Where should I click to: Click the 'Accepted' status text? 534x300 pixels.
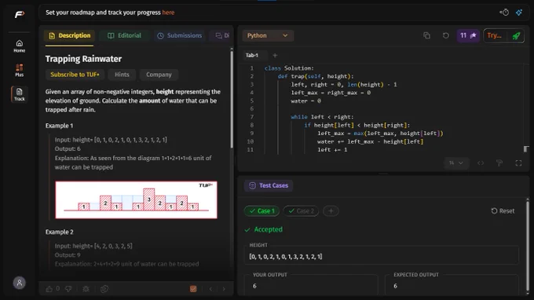click(x=269, y=229)
